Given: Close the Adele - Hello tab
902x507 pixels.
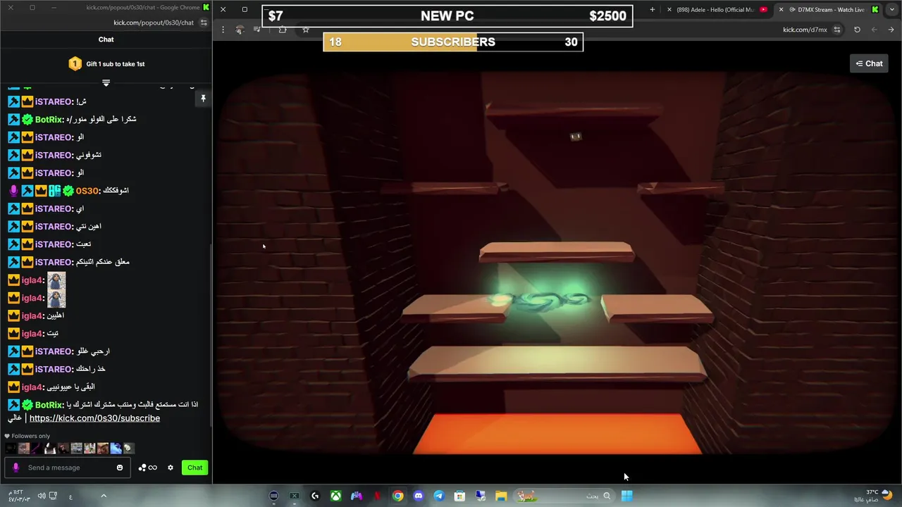Looking at the screenshot, I should (669, 10).
